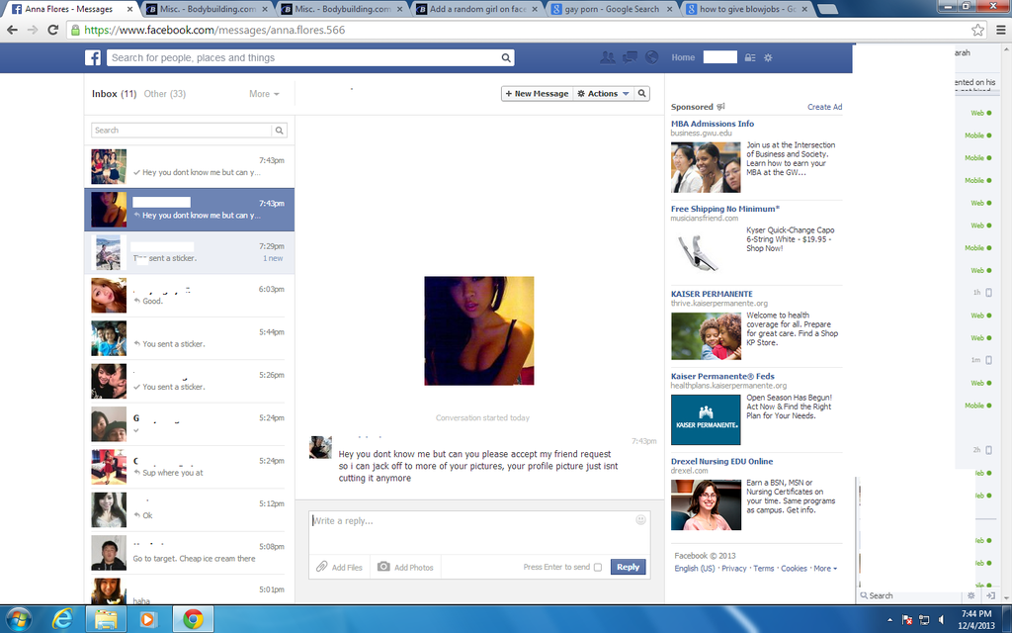Image resolution: width=1012 pixels, height=633 pixels.
Task: Click the Cookies footer link
Action: [x=794, y=569]
